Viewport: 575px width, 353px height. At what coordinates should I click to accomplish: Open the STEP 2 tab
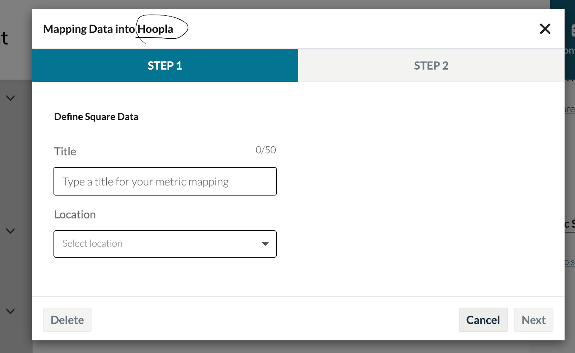coord(431,65)
